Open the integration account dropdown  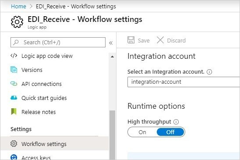point(184,82)
